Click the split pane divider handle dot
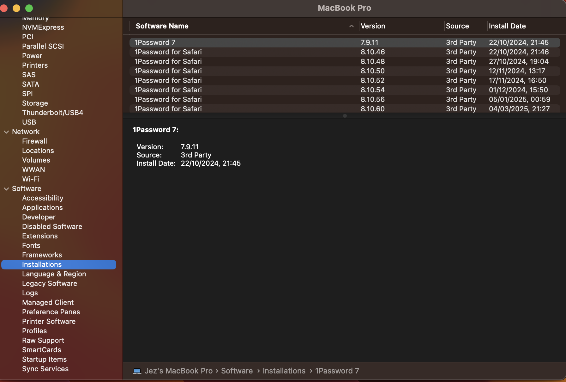 345,116
